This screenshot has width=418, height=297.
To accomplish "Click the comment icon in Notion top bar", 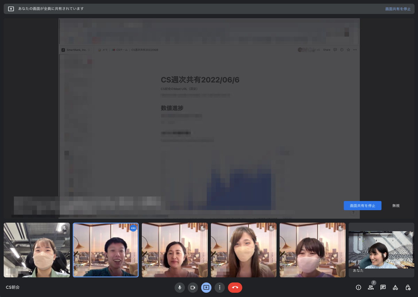I will pyautogui.click(x=335, y=50).
